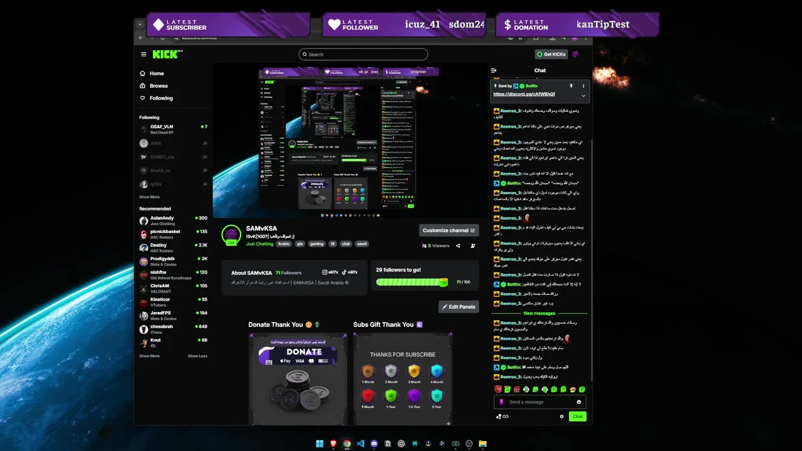
Task: Select the Arabic tag
Action: pos(284,244)
